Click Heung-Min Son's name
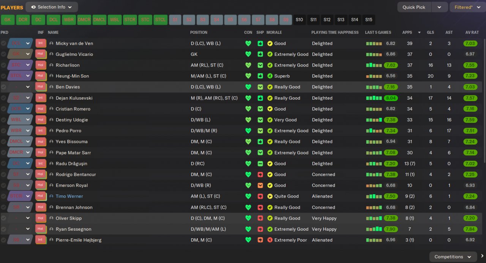This screenshot has width=486, height=263. pyautogui.click(x=72, y=76)
